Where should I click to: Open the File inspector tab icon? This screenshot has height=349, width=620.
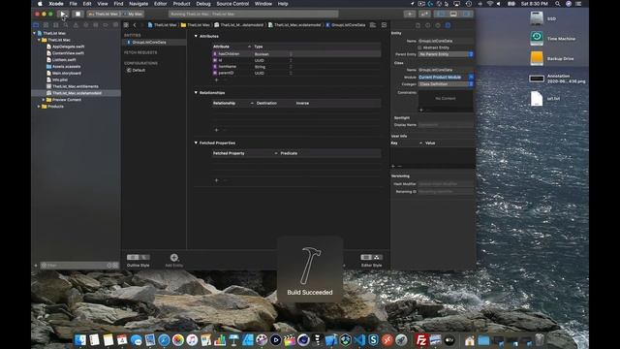(x=418, y=25)
